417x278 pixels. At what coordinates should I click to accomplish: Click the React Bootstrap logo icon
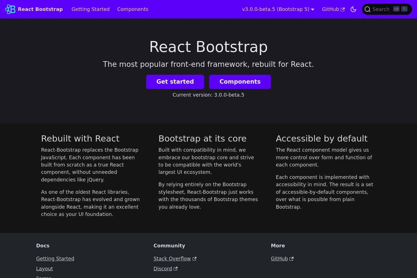[x=10, y=9]
